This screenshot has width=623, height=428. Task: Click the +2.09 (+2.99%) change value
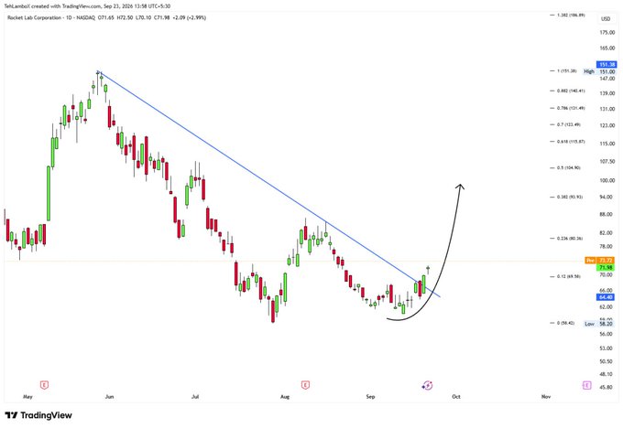click(188, 17)
